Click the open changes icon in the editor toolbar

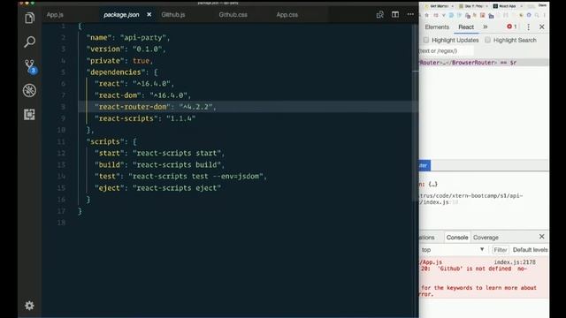(x=379, y=14)
